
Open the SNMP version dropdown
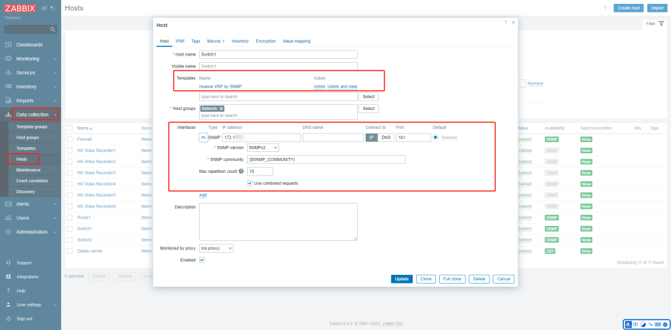(x=263, y=147)
